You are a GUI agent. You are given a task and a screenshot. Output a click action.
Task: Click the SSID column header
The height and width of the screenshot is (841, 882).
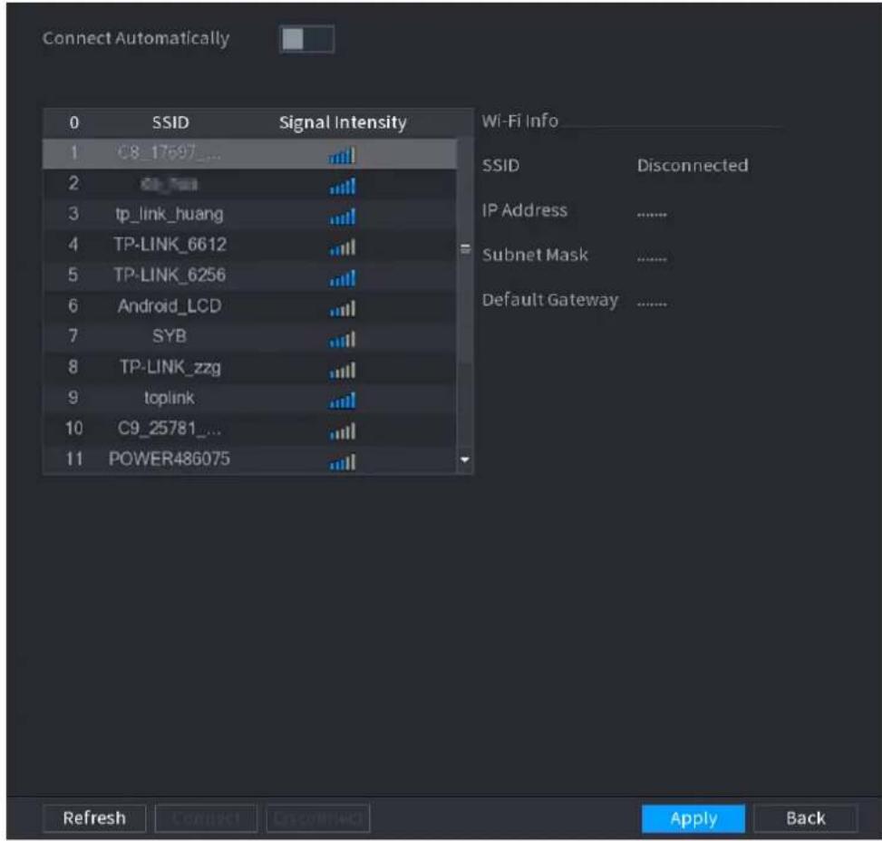[x=170, y=122]
